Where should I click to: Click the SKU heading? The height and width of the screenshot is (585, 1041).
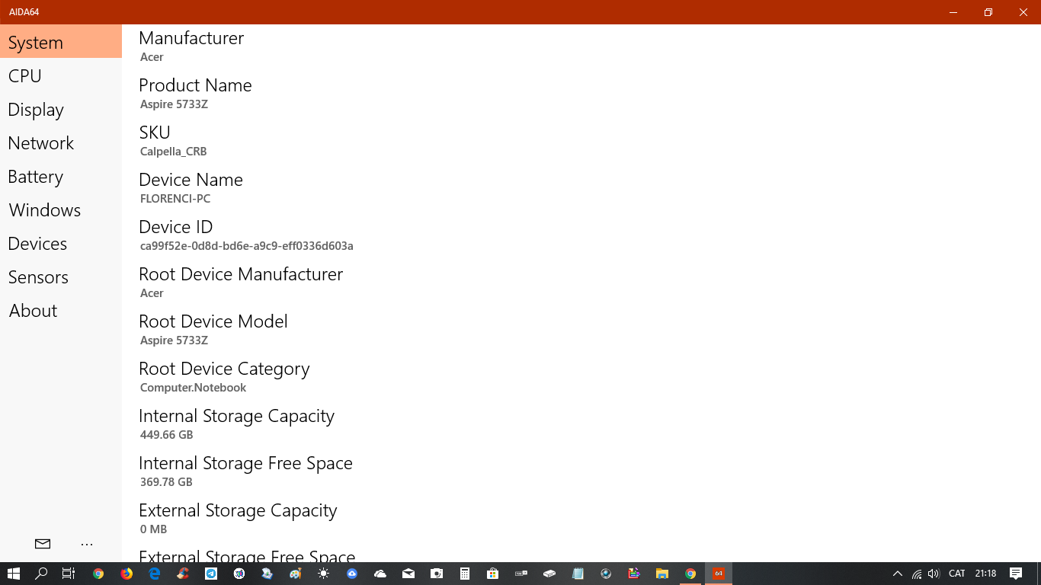[x=155, y=133]
